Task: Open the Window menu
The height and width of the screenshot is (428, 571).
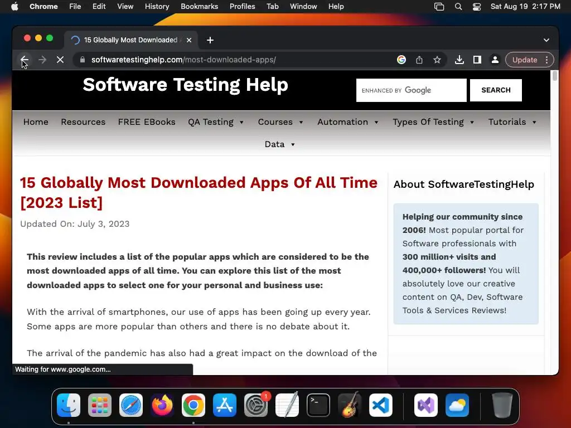Action: [x=303, y=7]
